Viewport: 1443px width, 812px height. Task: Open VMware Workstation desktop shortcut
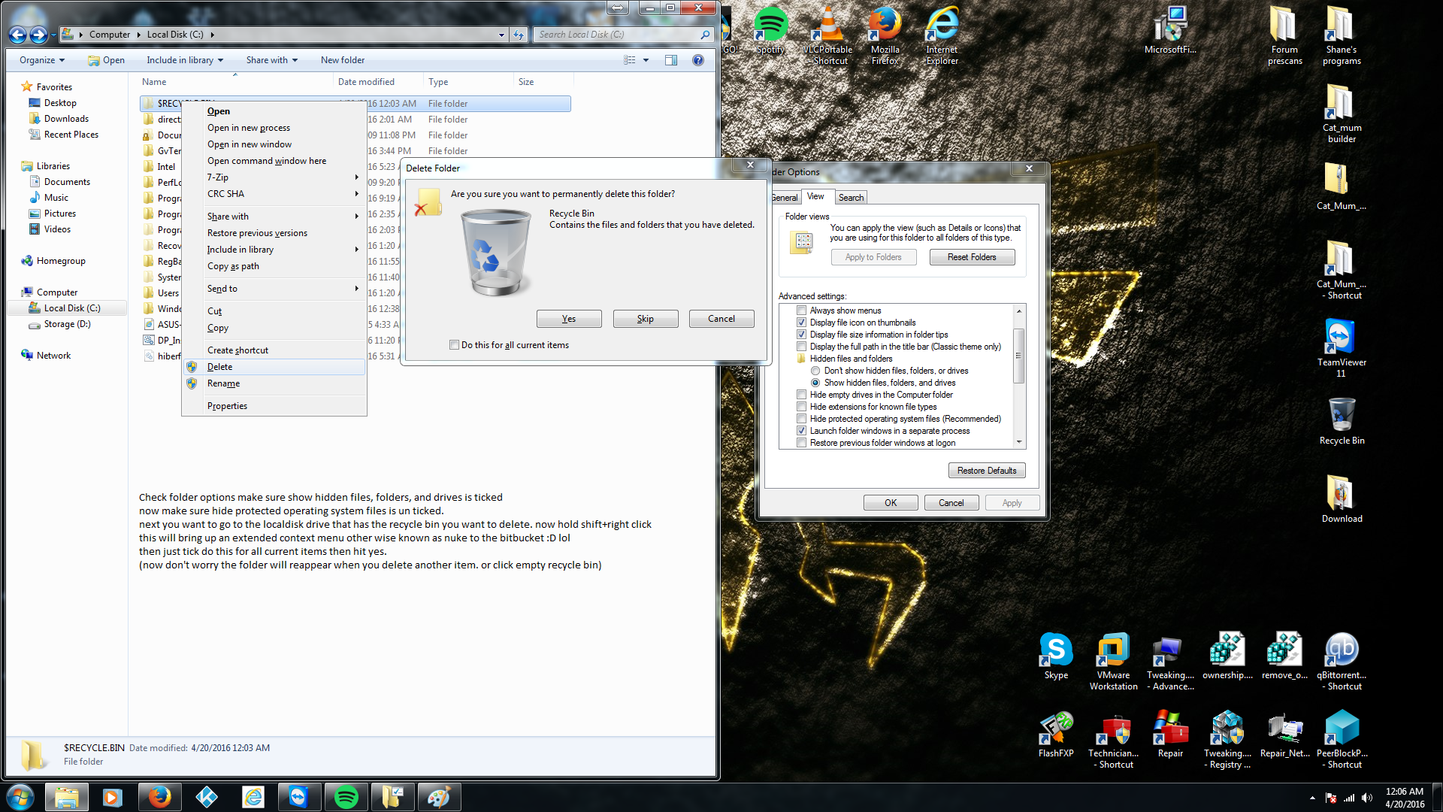1113,650
